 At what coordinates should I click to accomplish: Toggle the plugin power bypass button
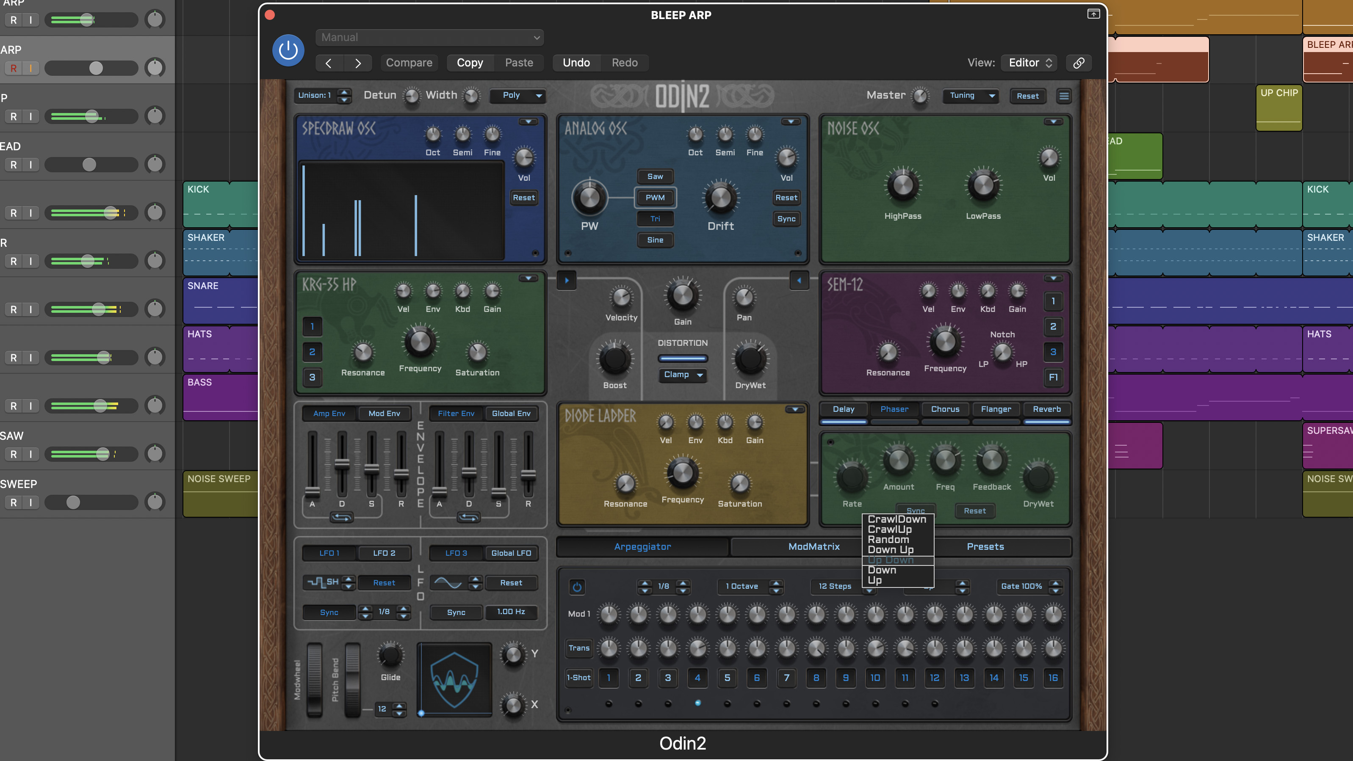pos(288,50)
